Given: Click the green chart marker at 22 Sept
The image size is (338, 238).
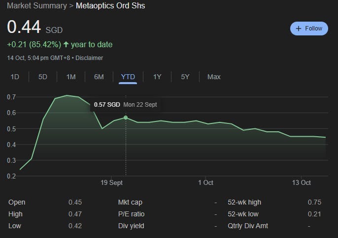Looking at the screenshot, I should pyautogui.click(x=126, y=118).
